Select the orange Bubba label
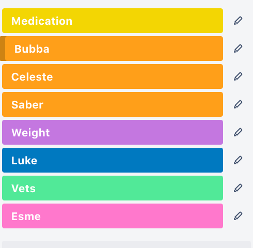Viewport: 253px width, 248px height. 112,49
